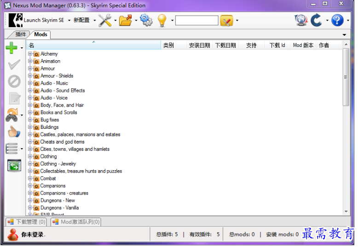Click the category list lines icon

12,149
